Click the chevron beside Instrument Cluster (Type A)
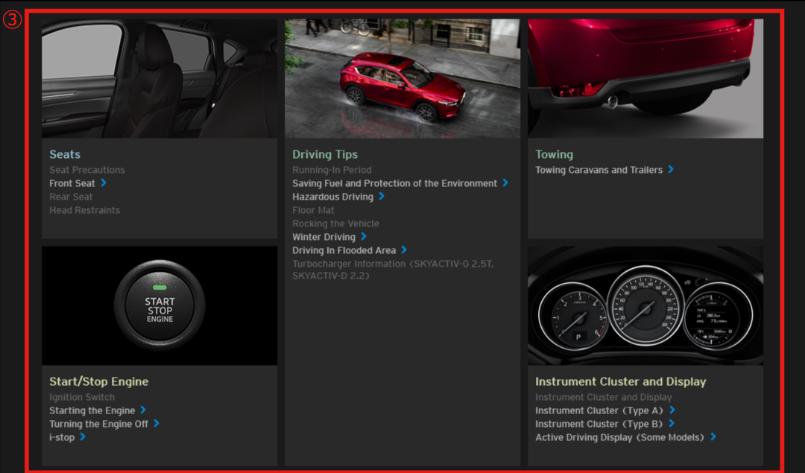The image size is (805, 473). (672, 410)
